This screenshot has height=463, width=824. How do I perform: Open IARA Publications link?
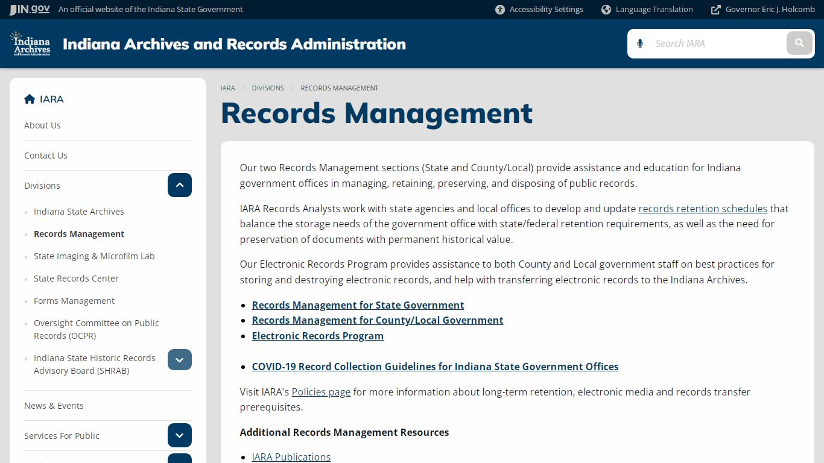(291, 457)
